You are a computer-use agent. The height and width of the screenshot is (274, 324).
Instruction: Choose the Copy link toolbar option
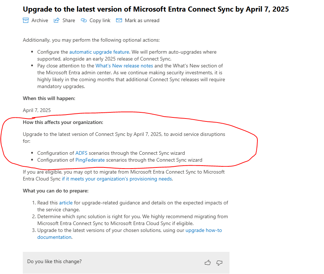pyautogui.click(x=100, y=21)
